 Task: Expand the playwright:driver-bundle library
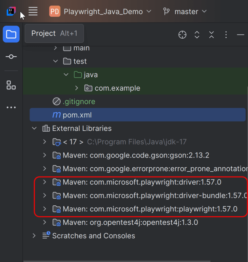click(x=45, y=196)
